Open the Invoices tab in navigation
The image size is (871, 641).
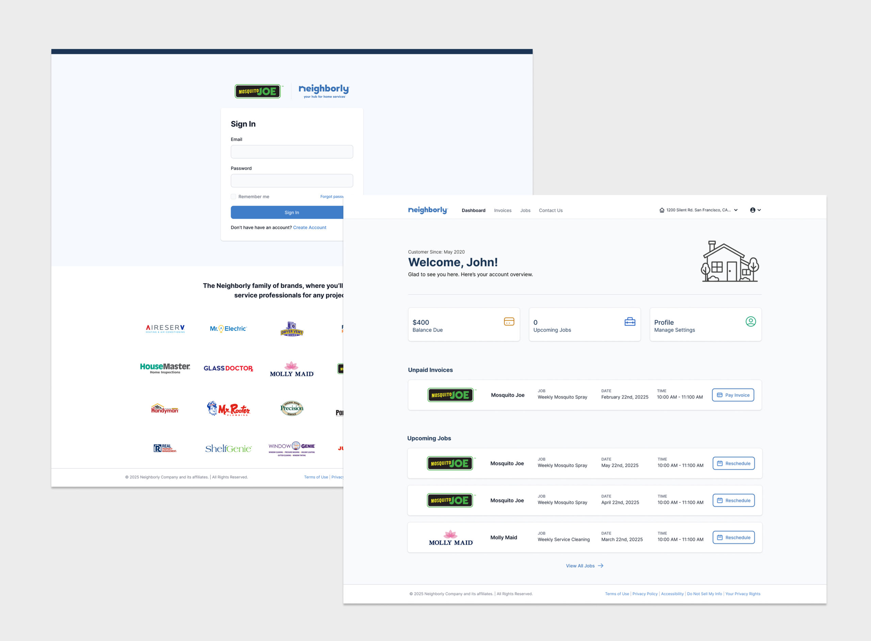(x=503, y=211)
